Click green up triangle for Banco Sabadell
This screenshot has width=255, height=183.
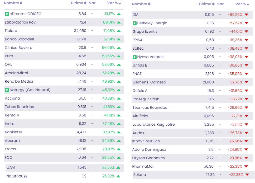pyautogui.click(x=119, y=39)
